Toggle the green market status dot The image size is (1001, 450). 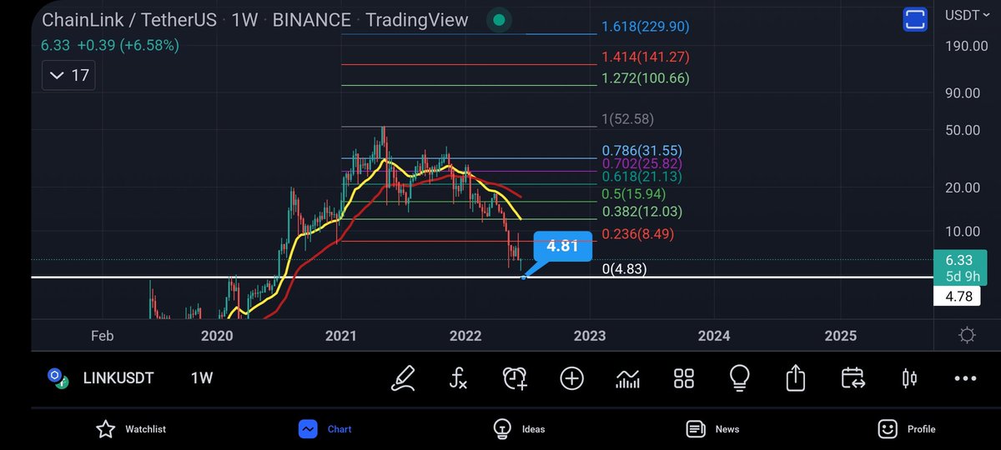tap(498, 19)
